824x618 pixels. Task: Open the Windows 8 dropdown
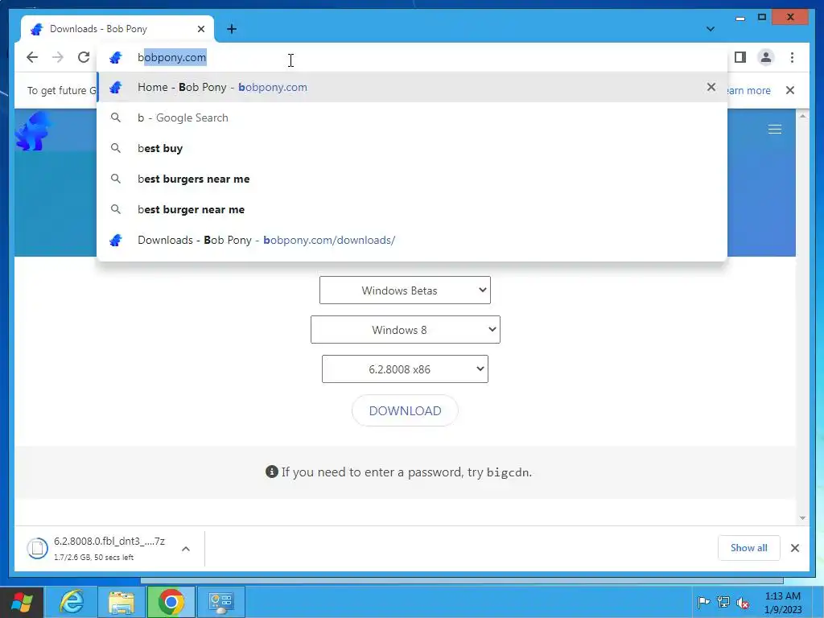pos(406,329)
